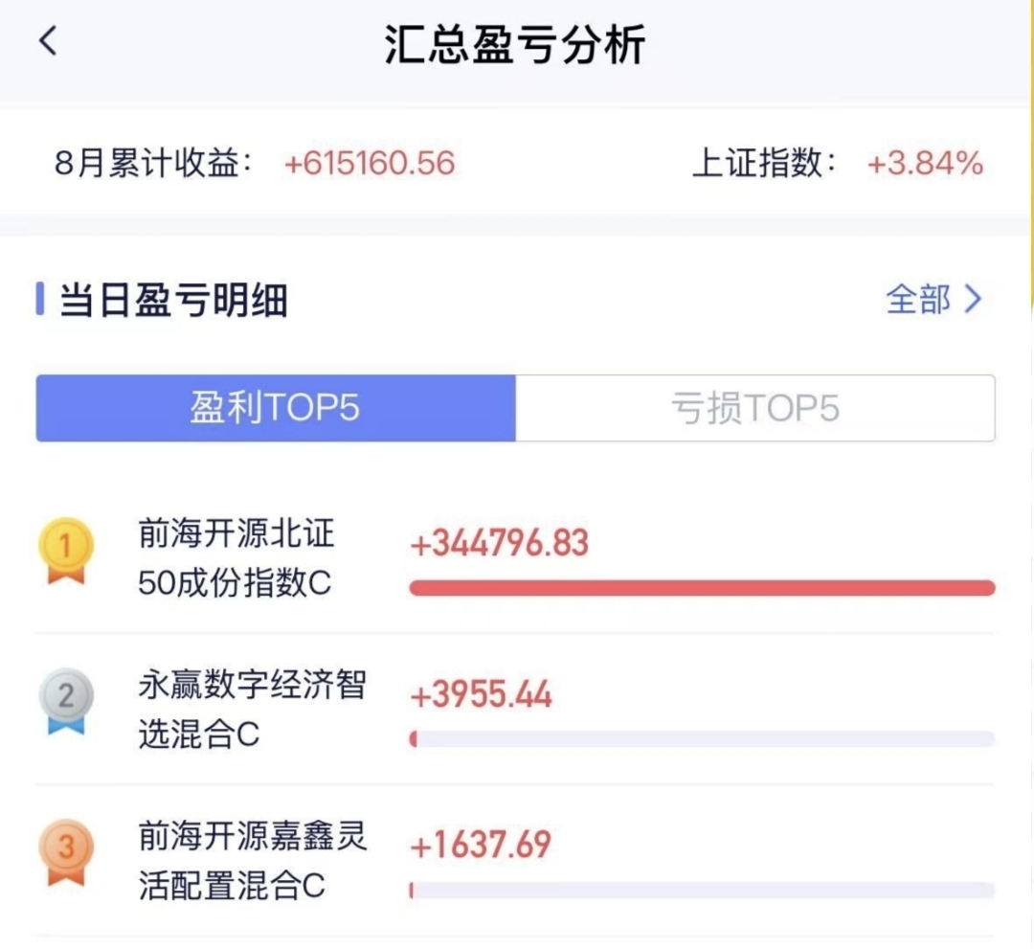The height and width of the screenshot is (949, 1034).
Task: Open 永赢数字经济智选混合C fund
Action: [252, 710]
